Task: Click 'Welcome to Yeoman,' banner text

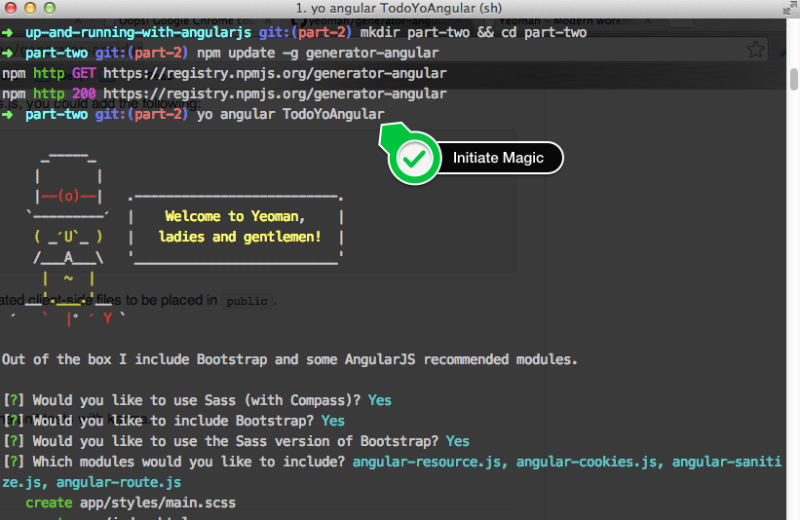Action: point(235,216)
